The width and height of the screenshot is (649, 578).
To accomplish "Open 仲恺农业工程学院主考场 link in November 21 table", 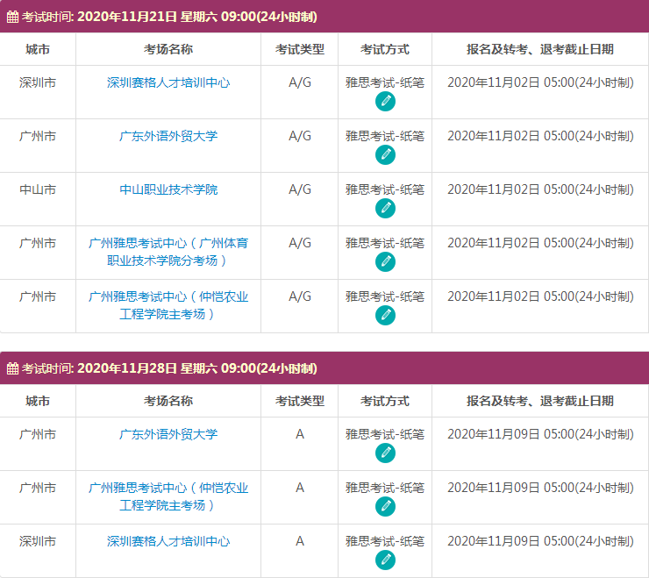I will click(x=168, y=305).
